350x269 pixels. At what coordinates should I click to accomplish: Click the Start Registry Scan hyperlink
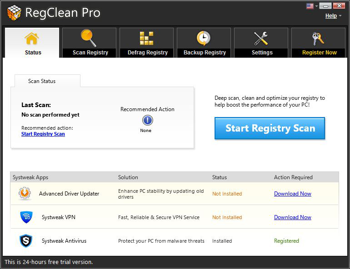point(43,134)
